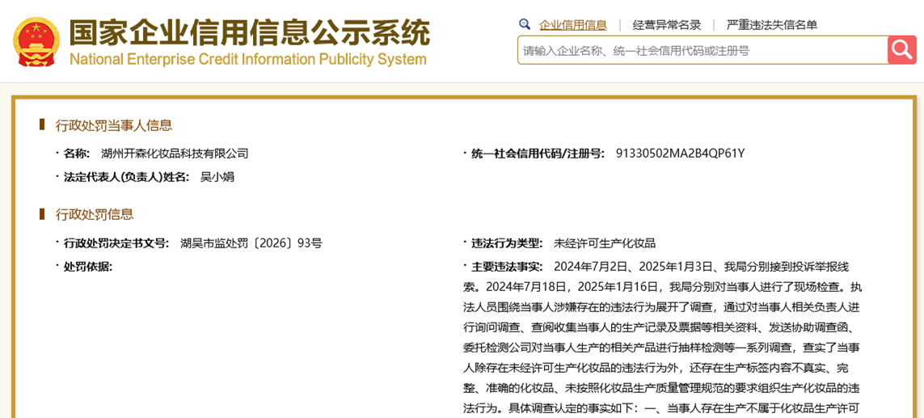Viewport: 924px width, 418px height.
Task: Click violation type value 未经许可生产化妆品
Action: coord(605,243)
